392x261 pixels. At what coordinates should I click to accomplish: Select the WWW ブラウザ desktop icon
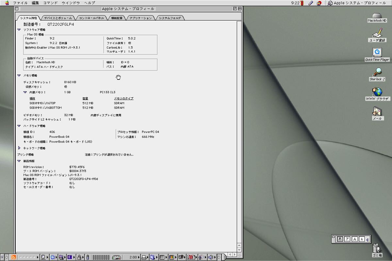pyautogui.click(x=377, y=94)
